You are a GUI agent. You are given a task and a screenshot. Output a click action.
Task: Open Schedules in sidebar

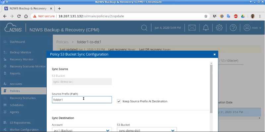pyautogui.click(x=17, y=105)
